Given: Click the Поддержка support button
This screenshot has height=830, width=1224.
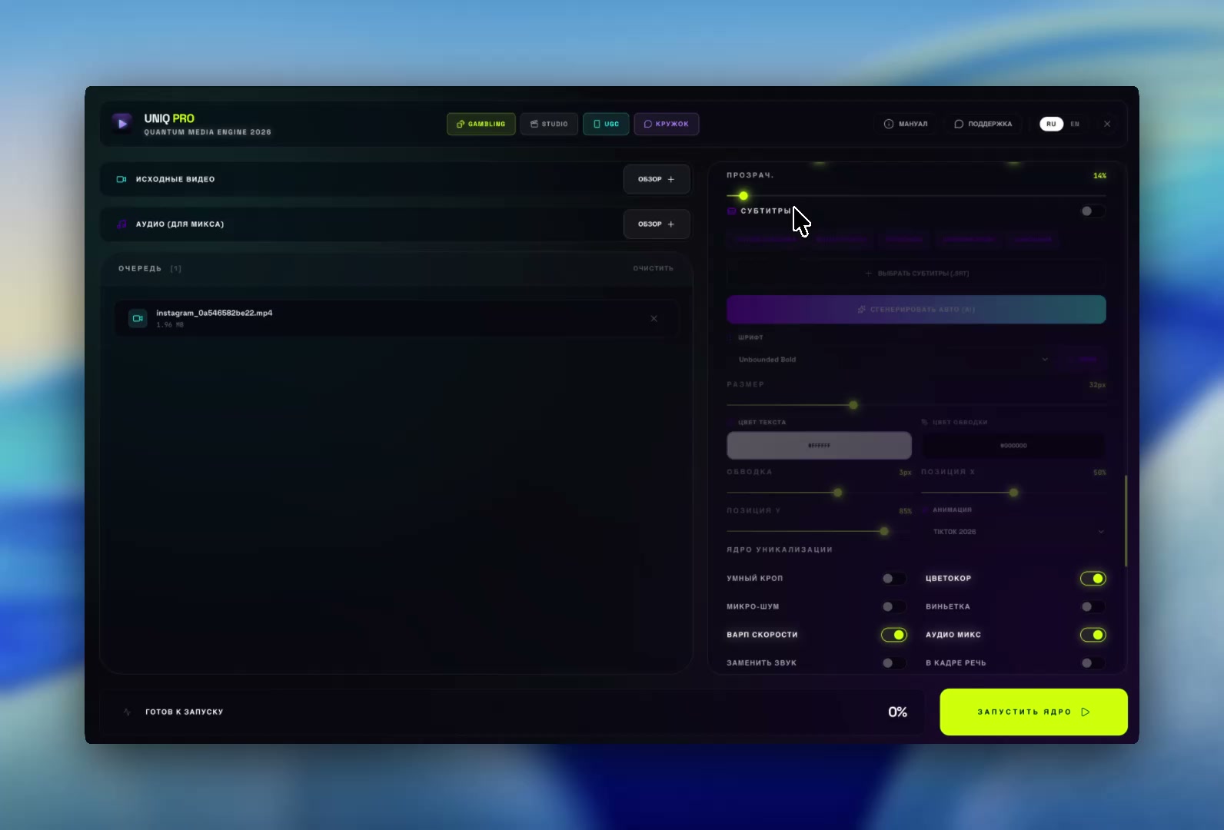Looking at the screenshot, I should point(983,124).
